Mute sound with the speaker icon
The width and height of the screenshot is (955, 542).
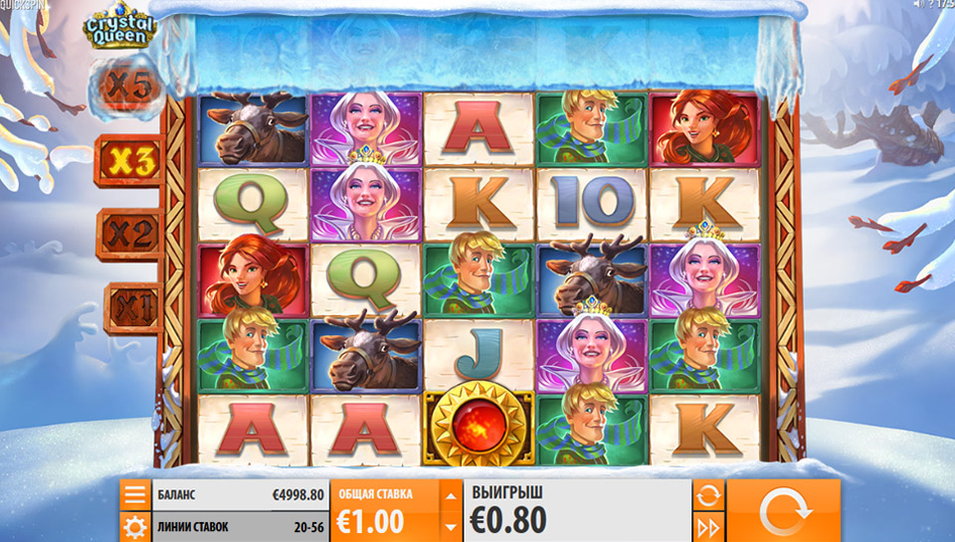click(919, 4)
